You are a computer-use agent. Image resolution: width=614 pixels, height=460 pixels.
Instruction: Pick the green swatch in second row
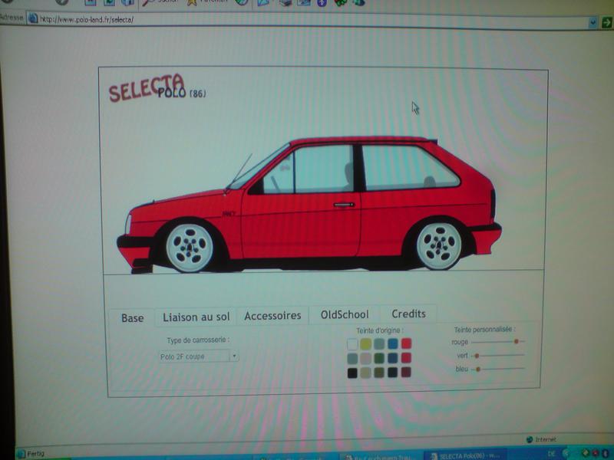[379, 358]
